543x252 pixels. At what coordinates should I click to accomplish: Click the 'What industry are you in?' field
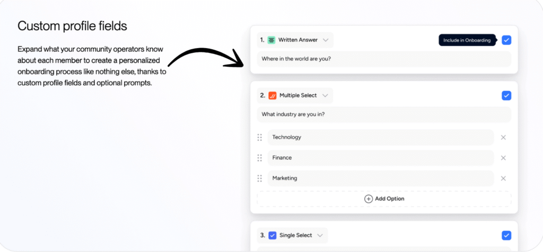pos(384,115)
